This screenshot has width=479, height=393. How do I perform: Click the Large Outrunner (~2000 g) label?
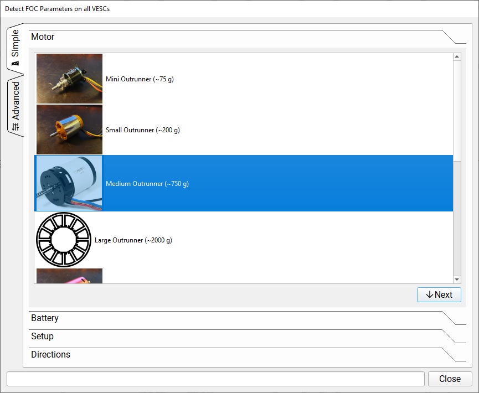133,240
